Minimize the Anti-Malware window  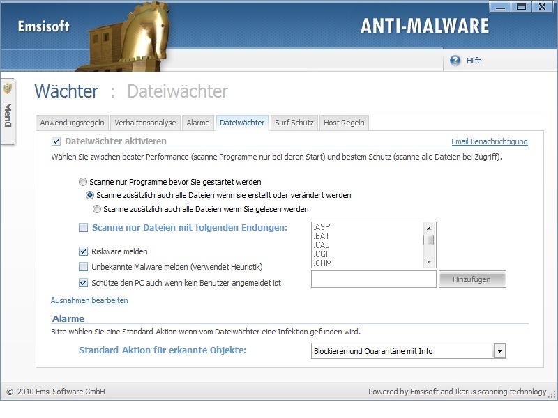click(x=500, y=6)
